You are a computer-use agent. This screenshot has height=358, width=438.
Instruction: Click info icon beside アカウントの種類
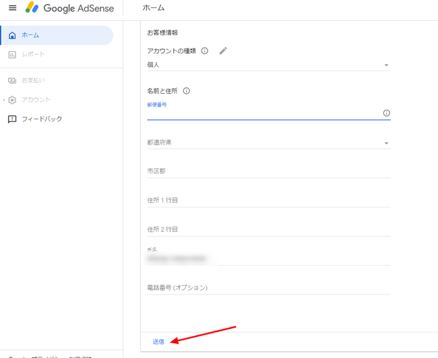tap(204, 51)
